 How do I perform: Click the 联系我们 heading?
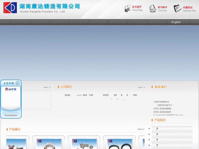click(161, 87)
